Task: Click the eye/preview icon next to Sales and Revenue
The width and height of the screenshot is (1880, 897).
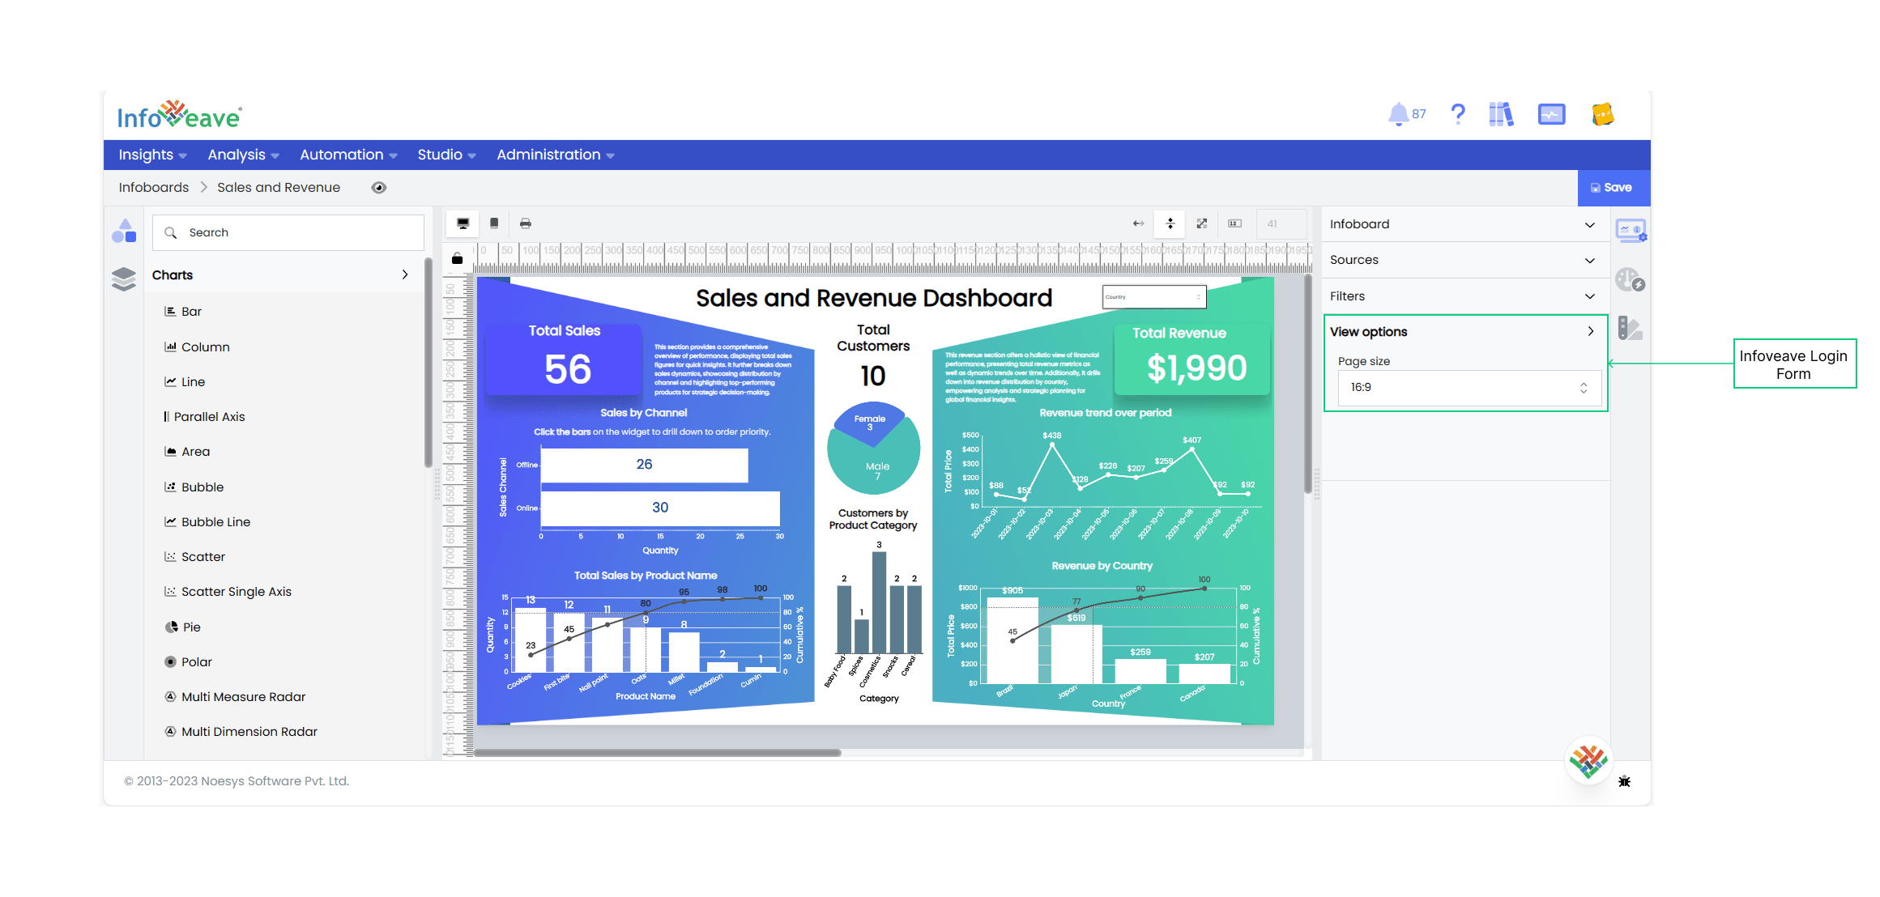Action: point(380,188)
